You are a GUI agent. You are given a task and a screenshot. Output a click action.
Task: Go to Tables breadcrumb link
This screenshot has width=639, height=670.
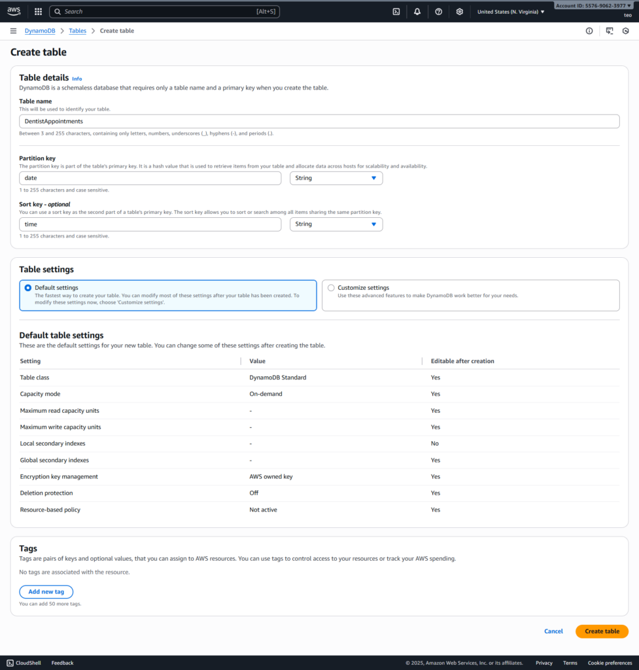click(x=77, y=31)
